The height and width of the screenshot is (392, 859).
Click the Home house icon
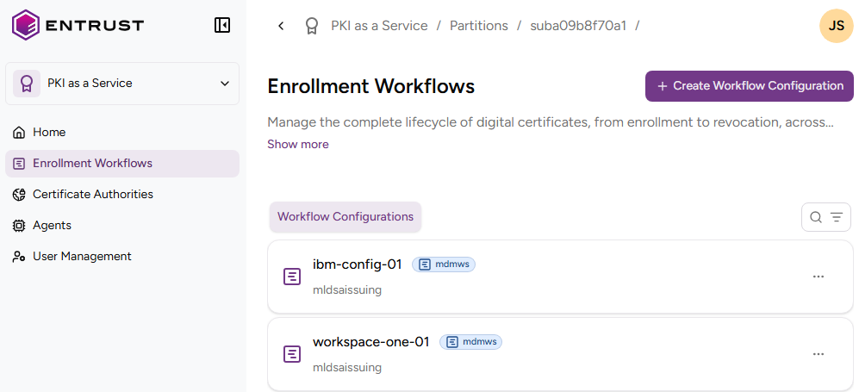[x=19, y=133]
